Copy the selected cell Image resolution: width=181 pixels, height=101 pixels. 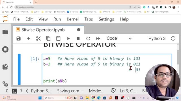pos(48,38)
